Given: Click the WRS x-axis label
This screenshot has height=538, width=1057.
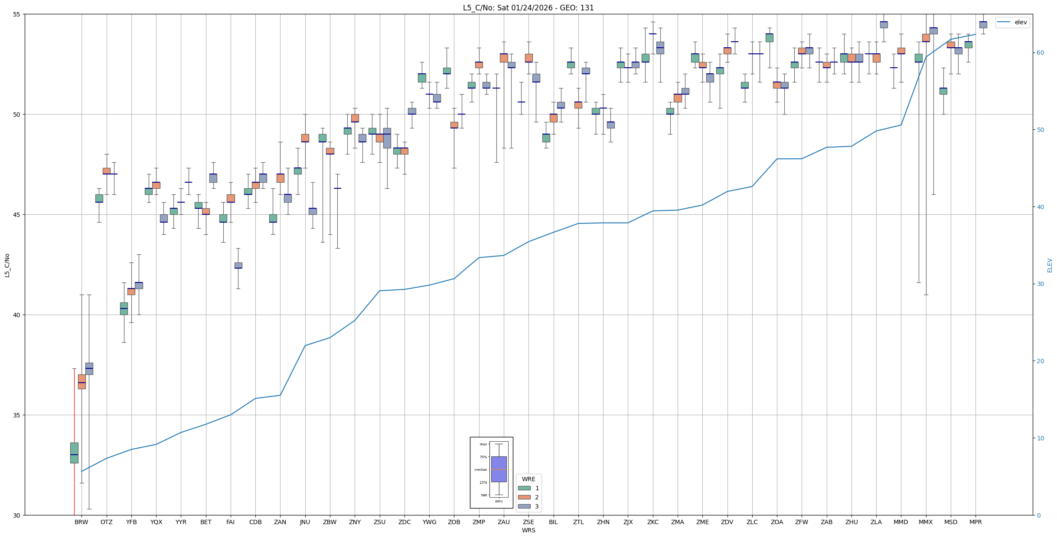Looking at the screenshot, I should (x=528, y=530).
